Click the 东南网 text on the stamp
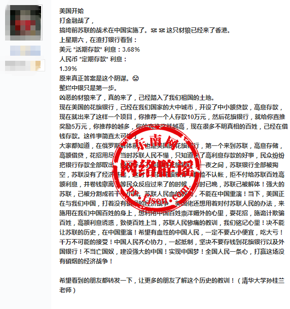The height and width of the screenshot is (309, 290). (156, 142)
